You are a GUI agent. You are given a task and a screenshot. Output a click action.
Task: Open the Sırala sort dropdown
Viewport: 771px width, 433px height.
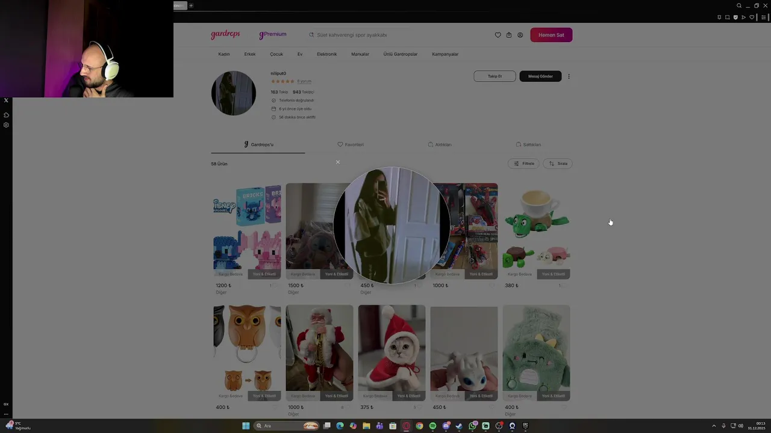click(x=558, y=164)
